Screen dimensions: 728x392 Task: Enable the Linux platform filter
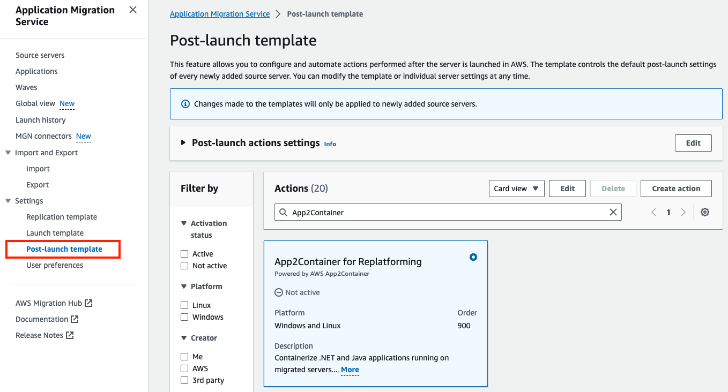184,305
